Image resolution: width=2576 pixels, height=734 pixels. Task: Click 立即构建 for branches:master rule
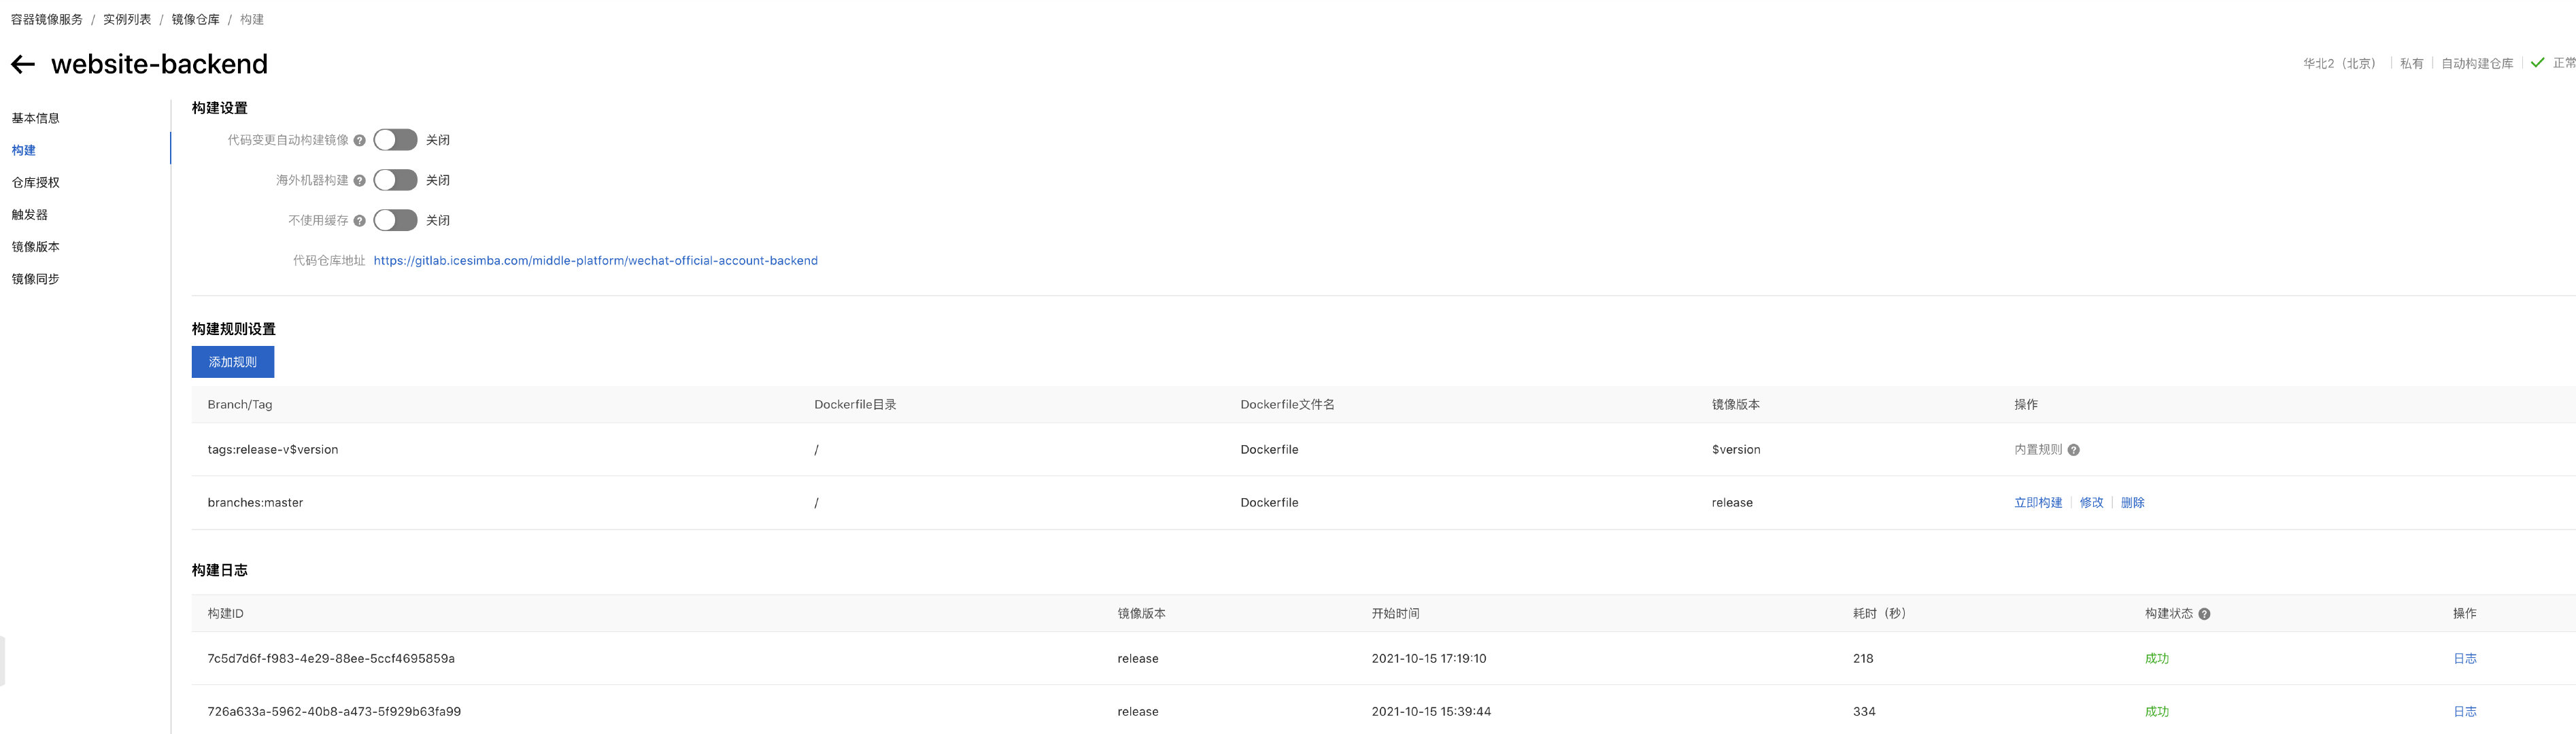click(2037, 503)
